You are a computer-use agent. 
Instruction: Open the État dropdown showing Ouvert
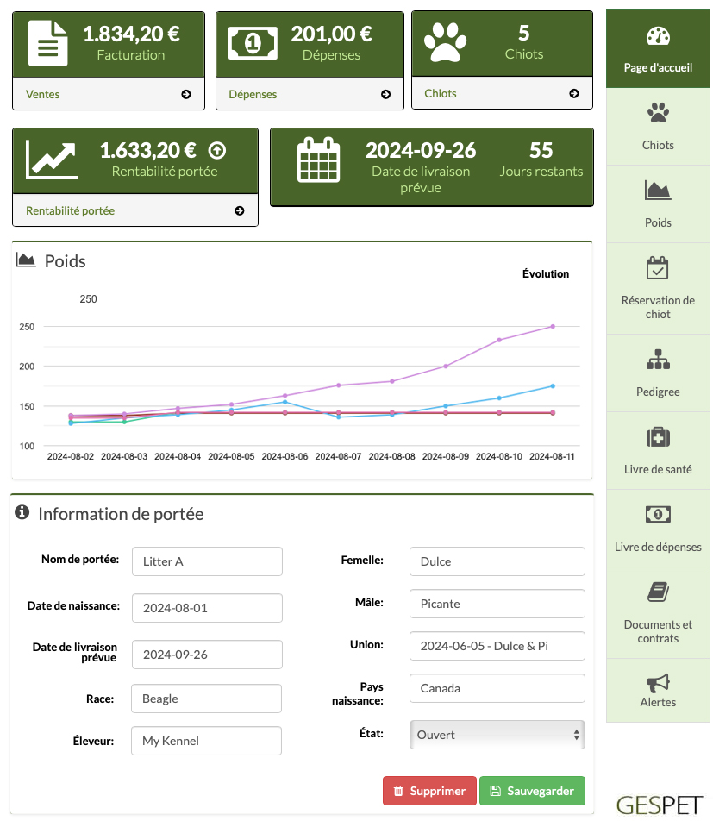(x=497, y=735)
